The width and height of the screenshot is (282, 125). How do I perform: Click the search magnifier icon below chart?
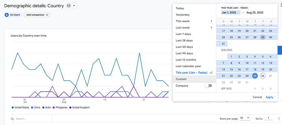tap(13, 119)
